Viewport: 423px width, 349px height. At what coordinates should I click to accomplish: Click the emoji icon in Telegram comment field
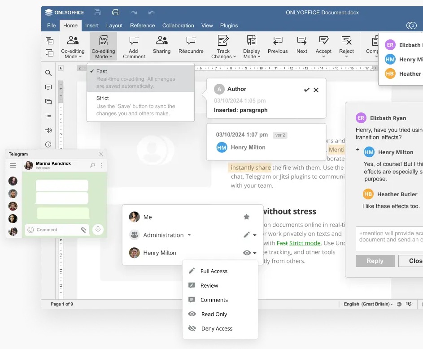(31, 230)
